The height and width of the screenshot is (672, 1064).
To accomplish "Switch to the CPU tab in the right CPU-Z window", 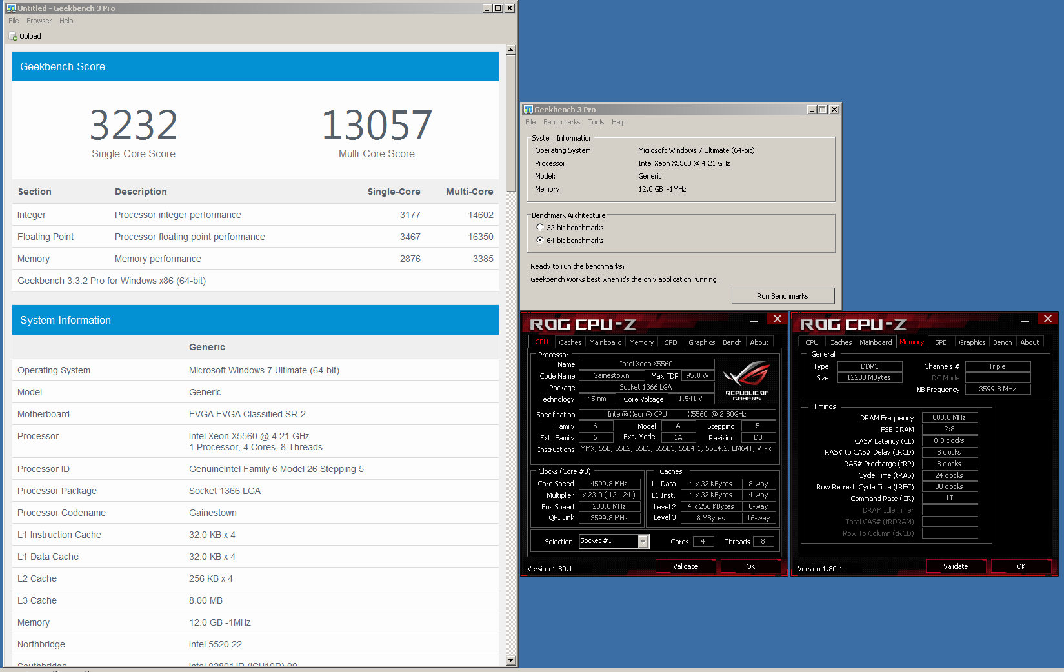I will [812, 342].
